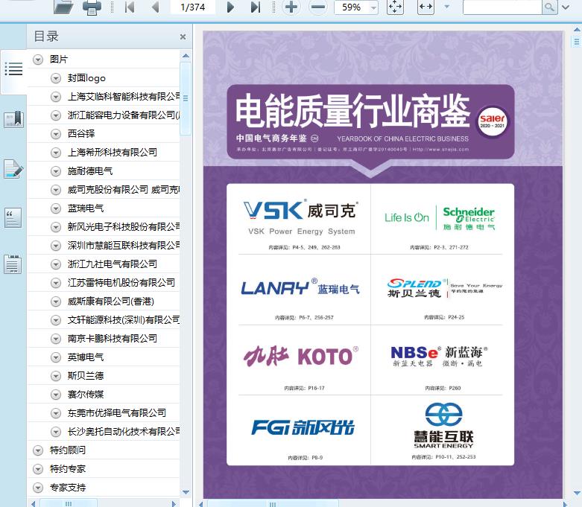The width and height of the screenshot is (582, 507).
Task: Expand the search options chevron
Action: [x=566, y=7]
